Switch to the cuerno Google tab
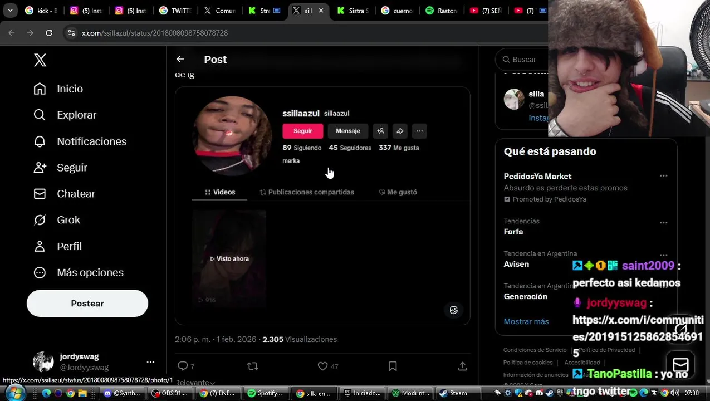This screenshot has width=710, height=401. tap(398, 11)
